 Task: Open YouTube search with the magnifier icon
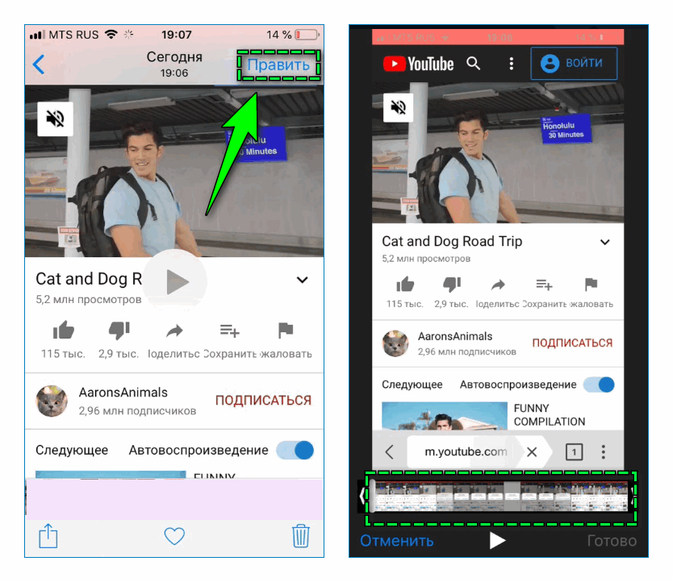pos(474,63)
